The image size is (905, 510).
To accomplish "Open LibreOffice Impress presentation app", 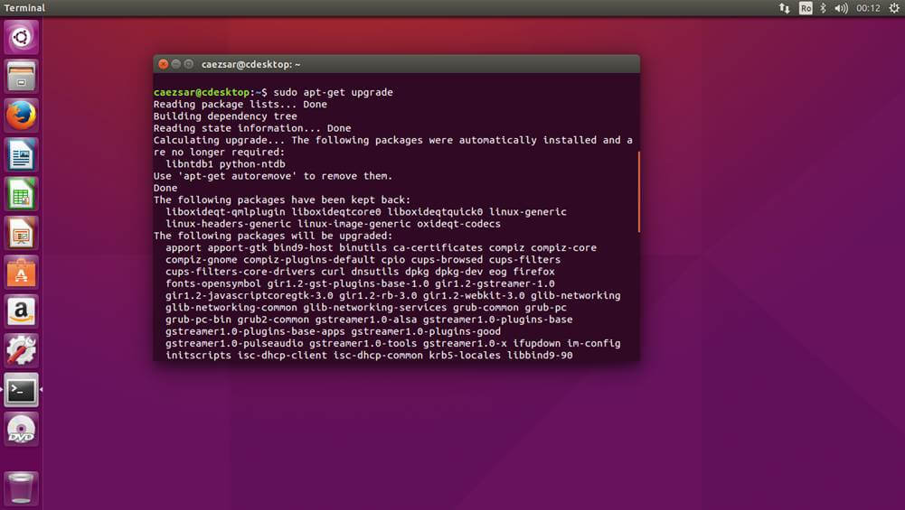I will tap(21, 233).
